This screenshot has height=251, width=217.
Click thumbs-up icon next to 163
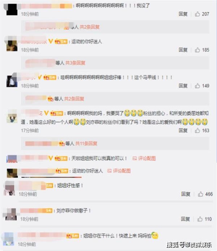197,130
